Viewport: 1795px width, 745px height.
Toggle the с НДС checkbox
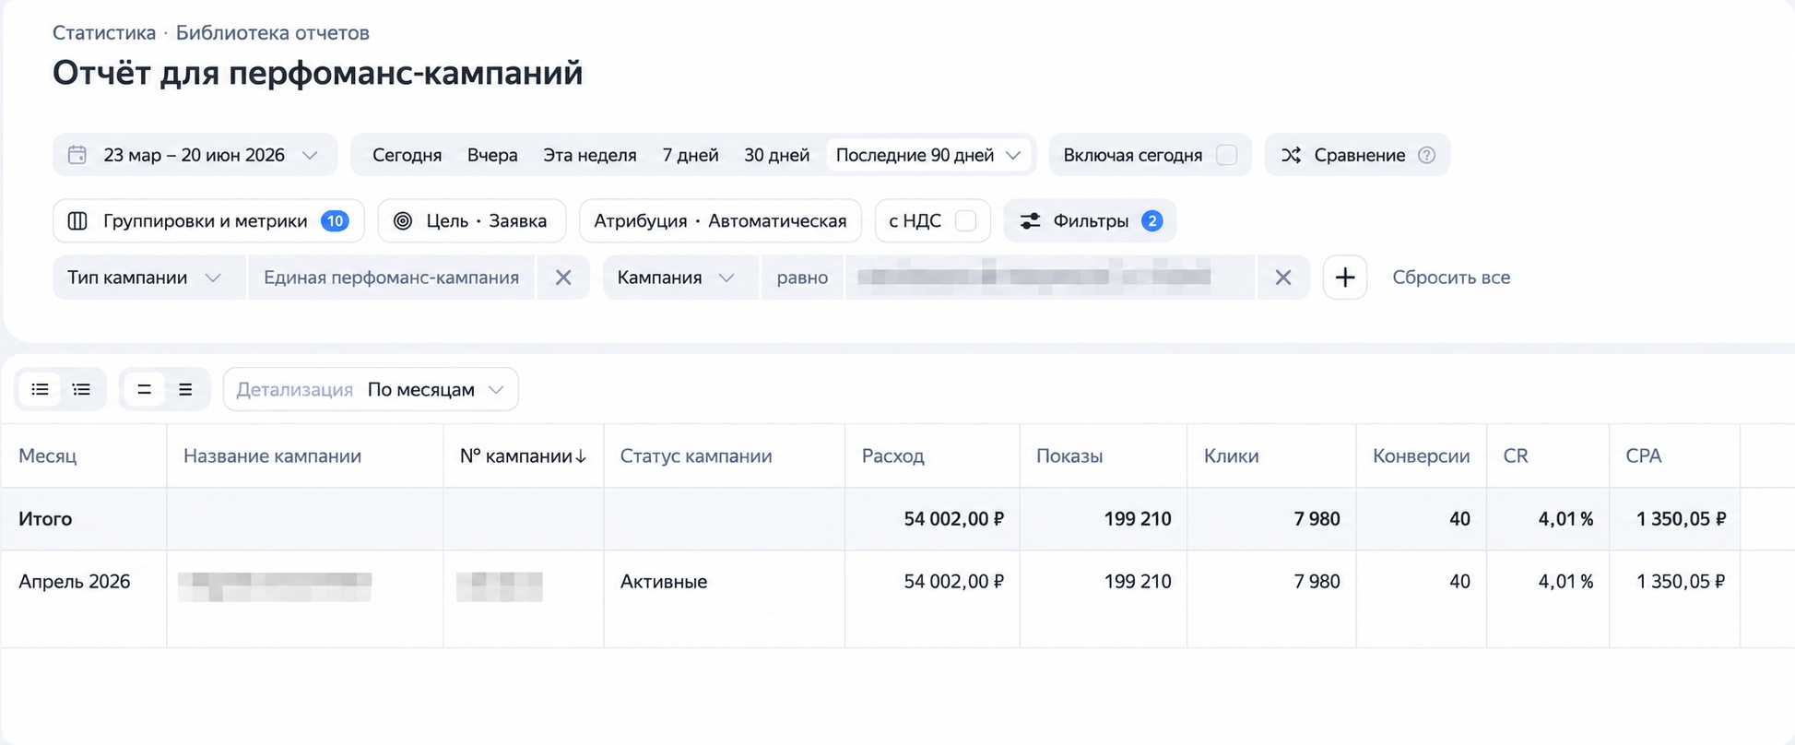tap(965, 221)
